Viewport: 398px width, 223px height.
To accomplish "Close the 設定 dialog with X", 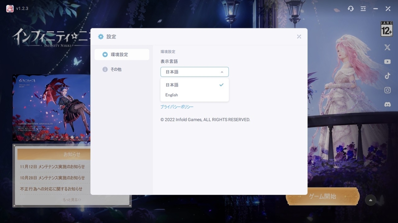I will click(299, 37).
